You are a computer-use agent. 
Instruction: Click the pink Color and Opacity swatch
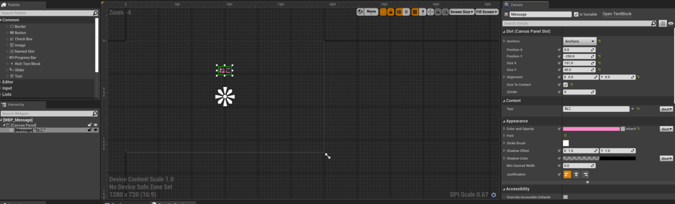pyautogui.click(x=591, y=129)
